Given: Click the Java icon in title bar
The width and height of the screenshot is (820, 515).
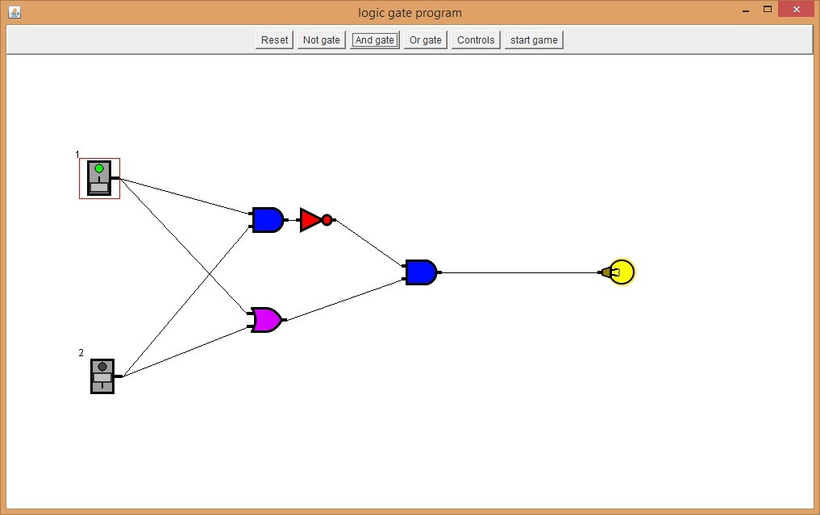Looking at the screenshot, I should 15,12.
